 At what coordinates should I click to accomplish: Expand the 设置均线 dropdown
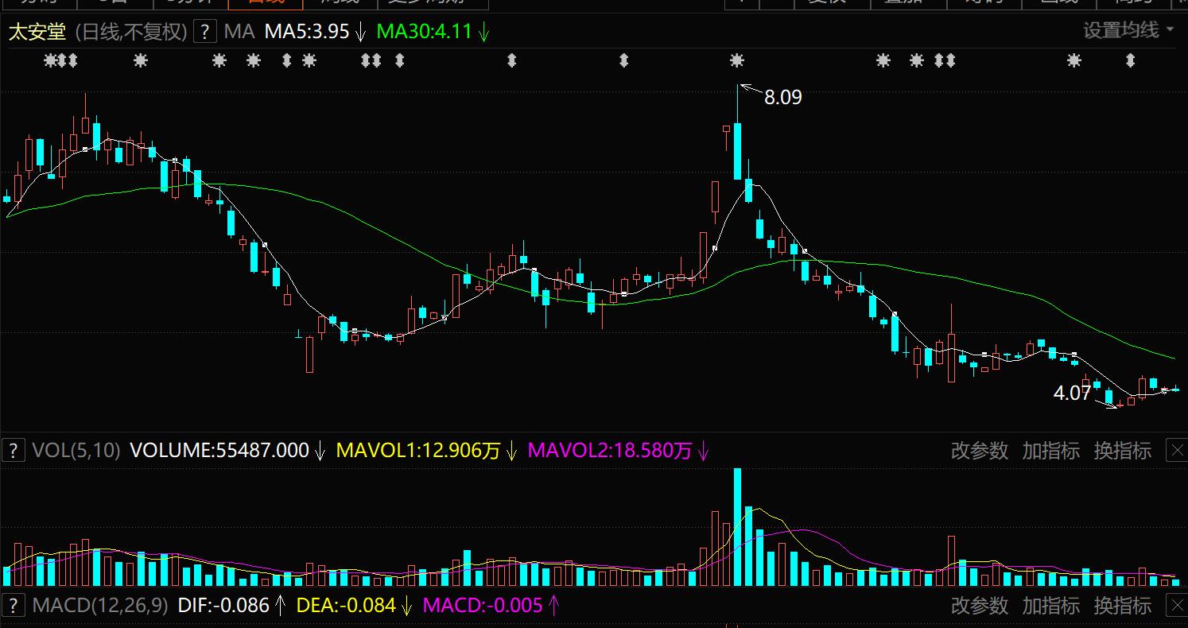point(1128,31)
